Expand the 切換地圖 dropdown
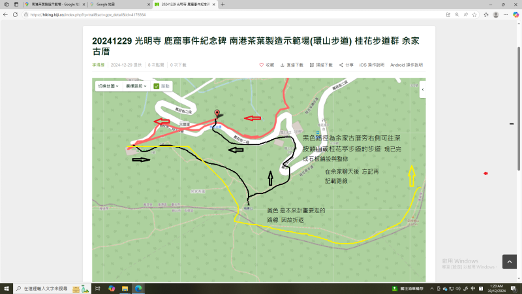The image size is (522, 294). click(x=108, y=86)
